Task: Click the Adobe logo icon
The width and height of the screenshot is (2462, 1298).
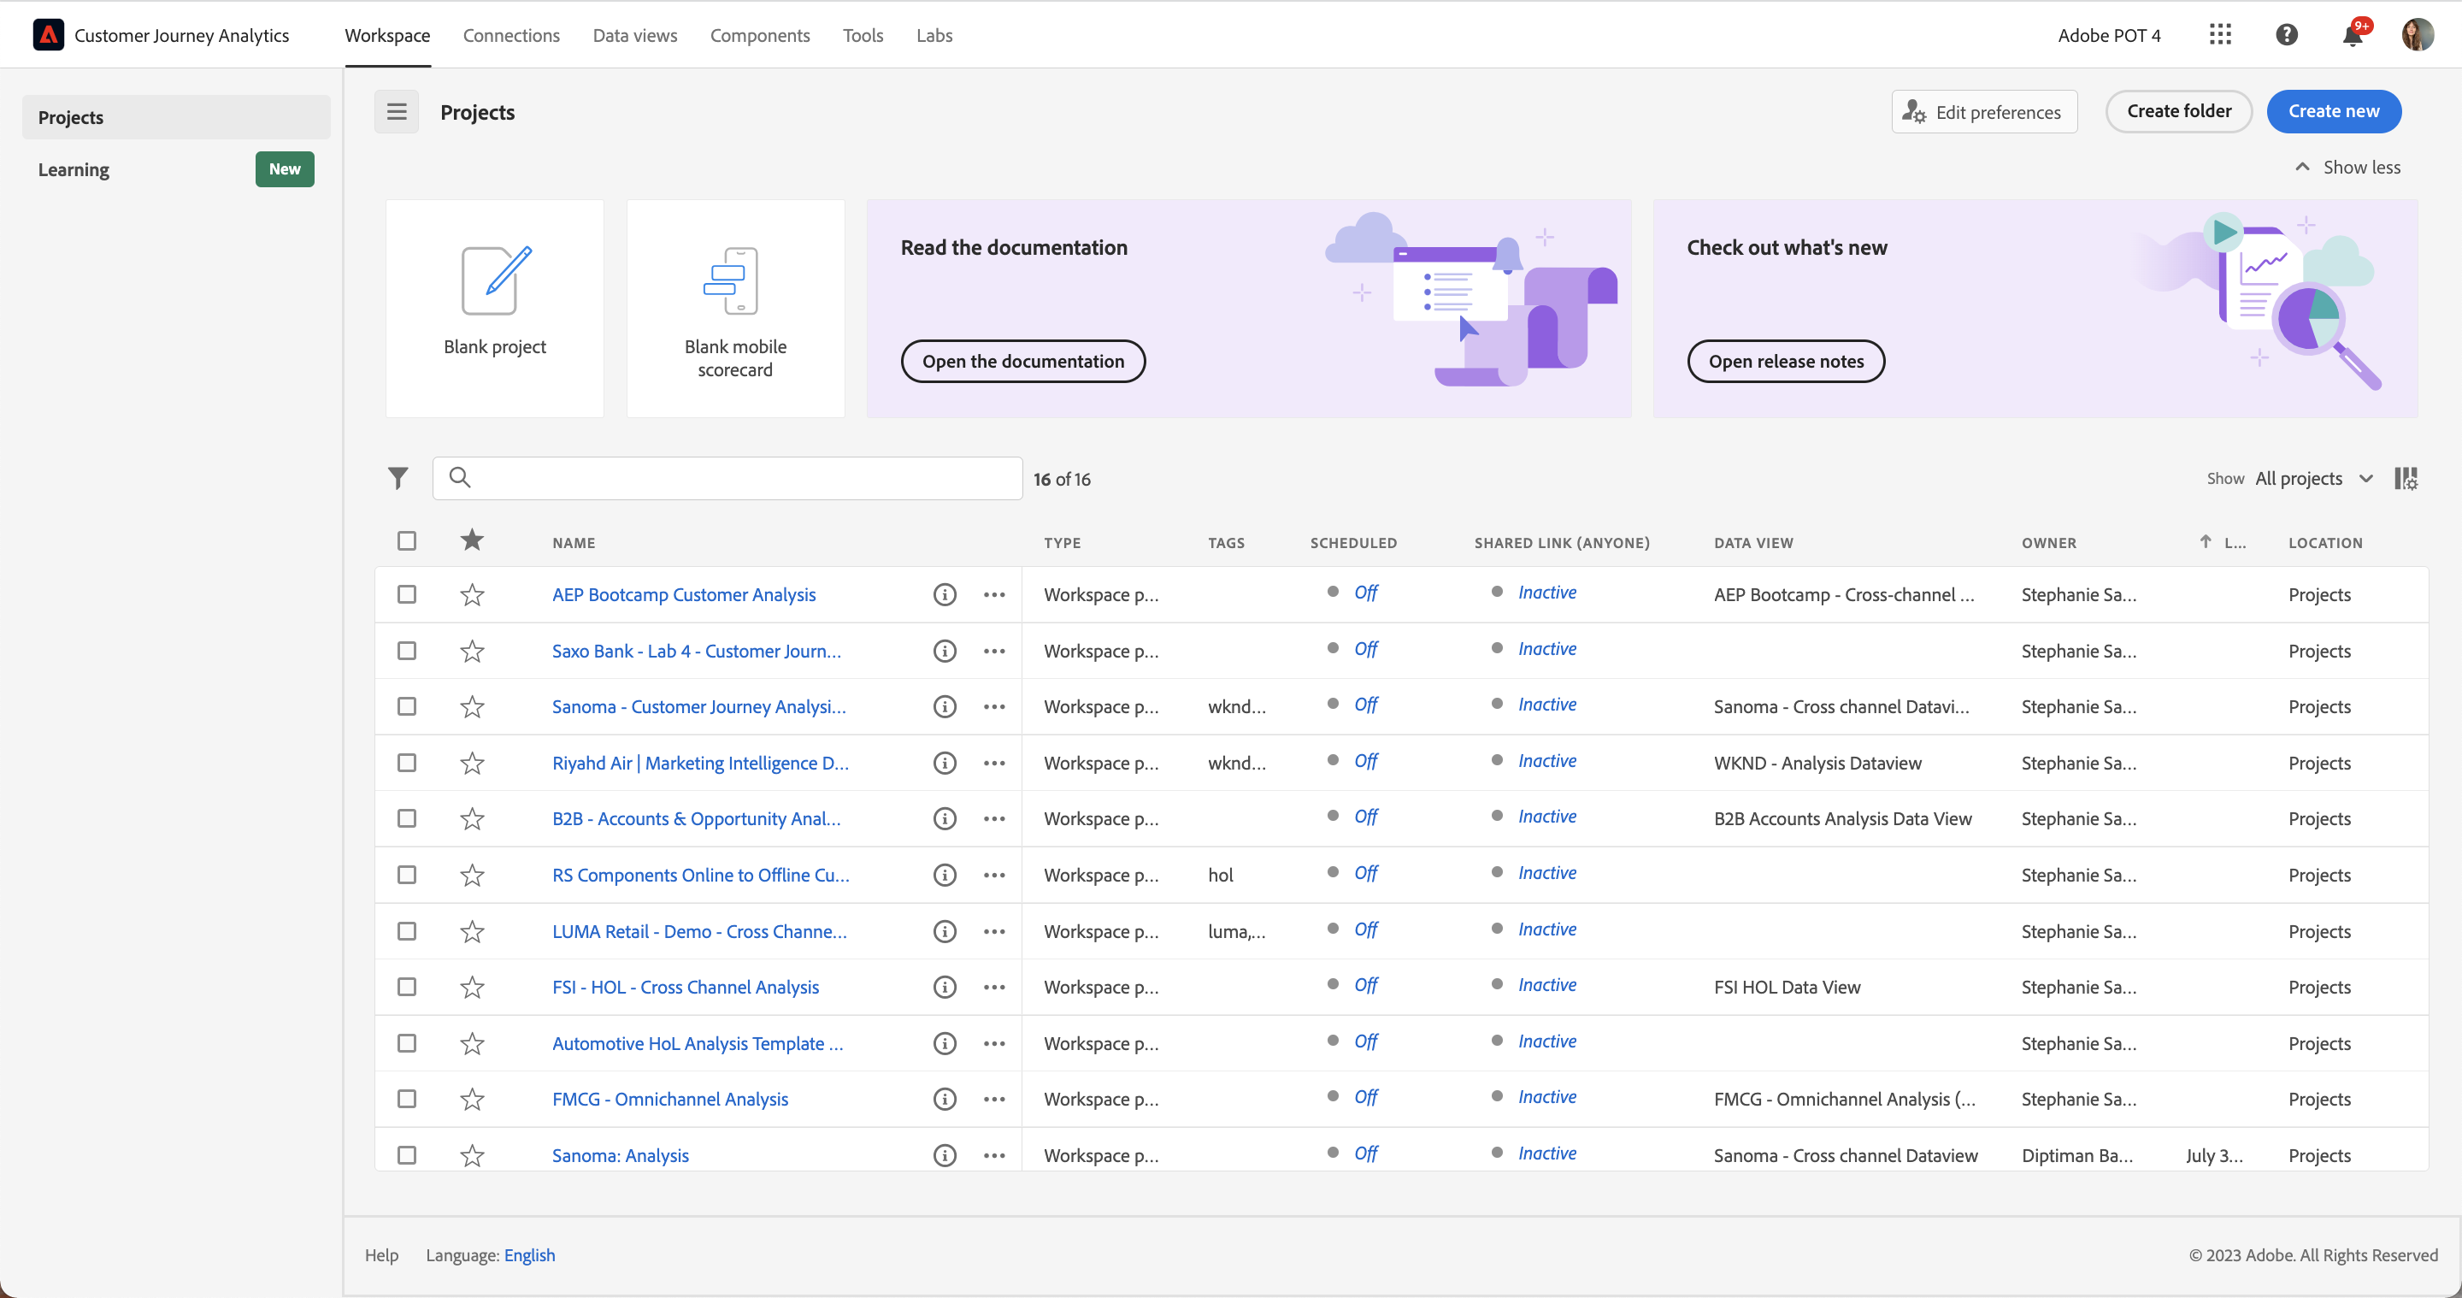Action: (48, 35)
